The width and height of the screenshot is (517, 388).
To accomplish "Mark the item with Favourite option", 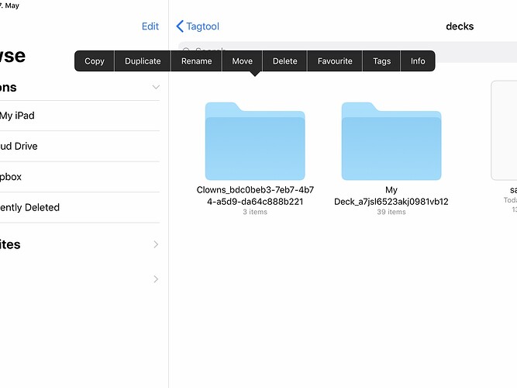I will coord(335,61).
